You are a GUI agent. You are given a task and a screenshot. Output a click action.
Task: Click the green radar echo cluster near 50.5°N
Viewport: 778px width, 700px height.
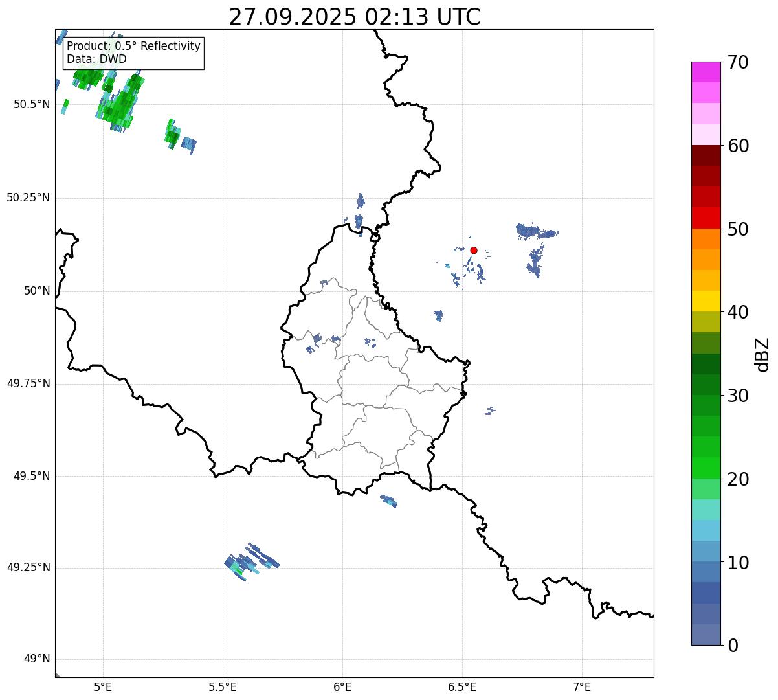(120, 104)
